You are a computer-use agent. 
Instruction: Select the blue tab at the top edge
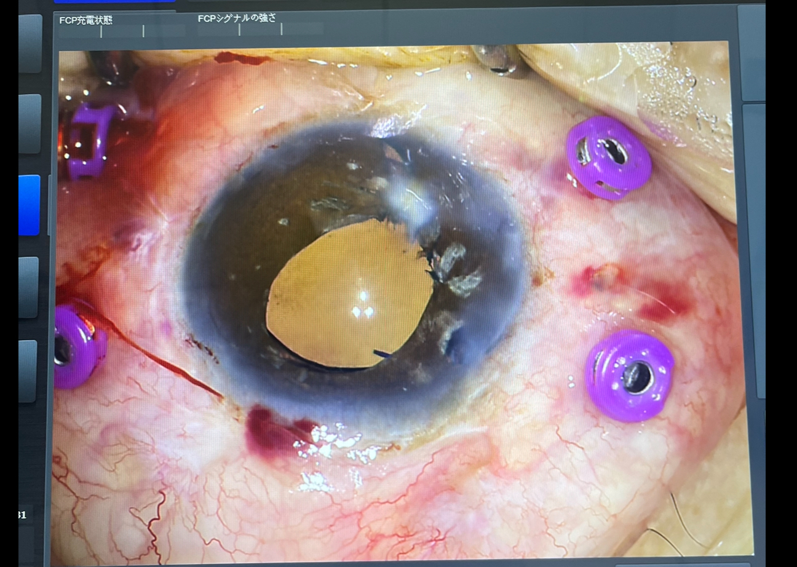pyautogui.click(x=114, y=2)
